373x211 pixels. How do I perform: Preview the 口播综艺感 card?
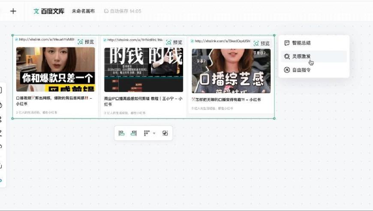coord(262,43)
